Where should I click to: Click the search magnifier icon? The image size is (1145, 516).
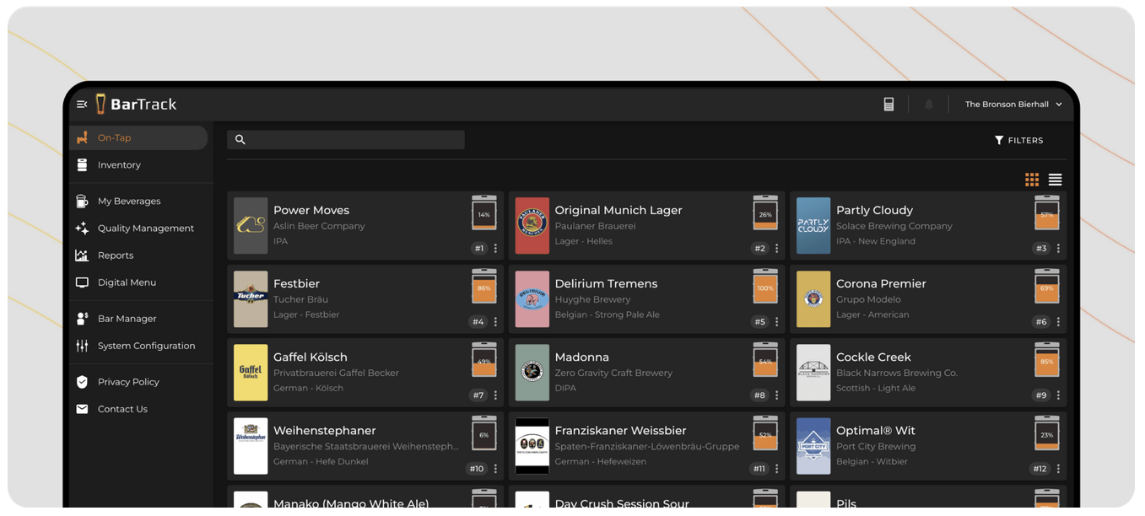(x=240, y=140)
